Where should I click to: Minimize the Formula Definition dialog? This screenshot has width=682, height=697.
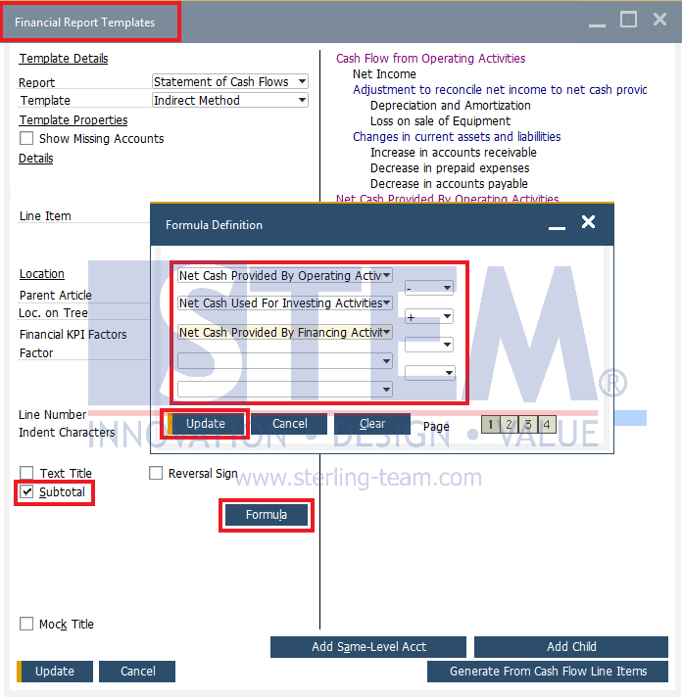pos(557,228)
